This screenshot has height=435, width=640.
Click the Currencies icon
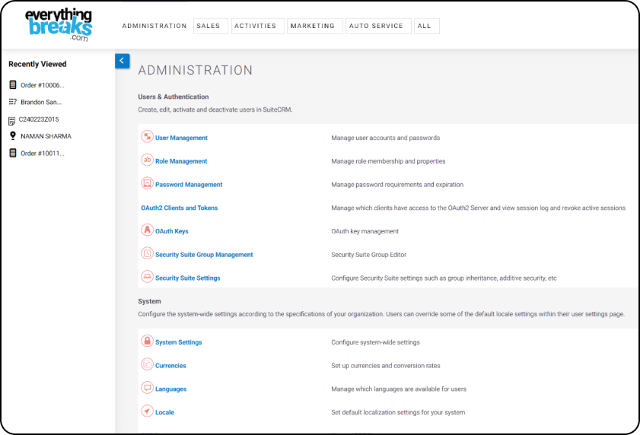(x=147, y=364)
